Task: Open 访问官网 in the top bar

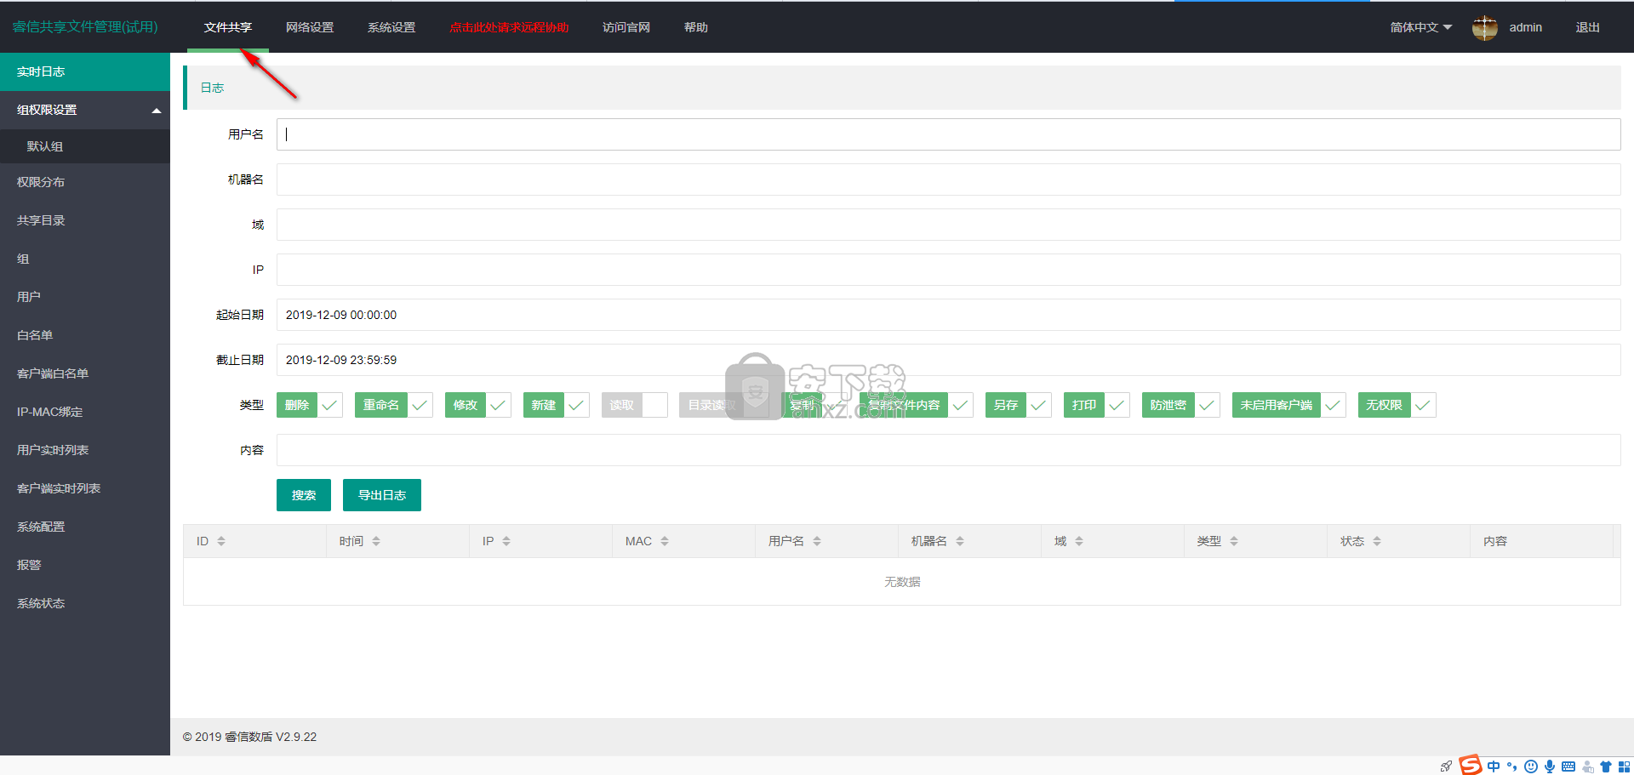Action: point(626,27)
